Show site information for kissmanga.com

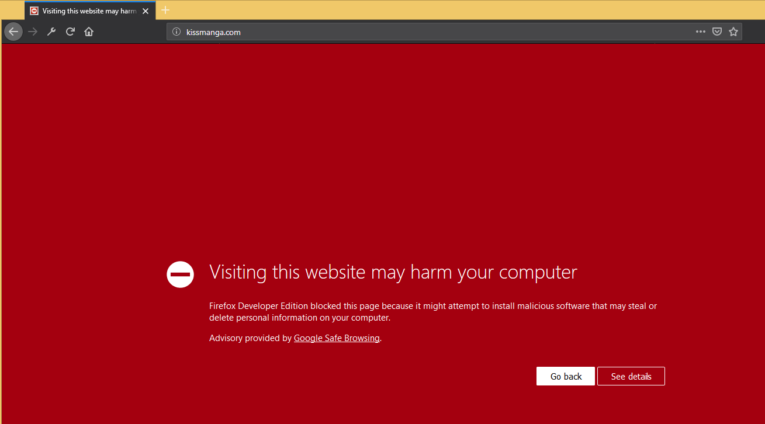pyautogui.click(x=176, y=32)
